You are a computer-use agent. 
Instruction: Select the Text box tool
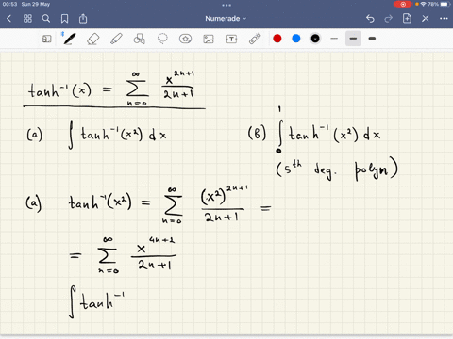coord(231,39)
